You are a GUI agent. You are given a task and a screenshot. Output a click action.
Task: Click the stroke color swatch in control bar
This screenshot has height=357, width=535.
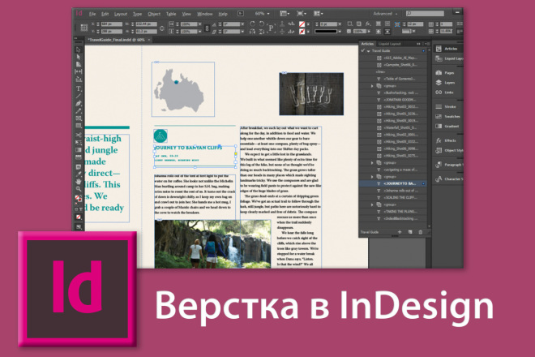[302, 32]
